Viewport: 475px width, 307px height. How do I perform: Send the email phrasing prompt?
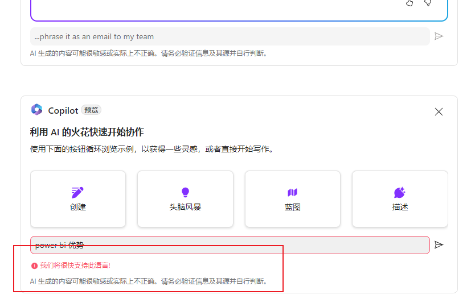(x=439, y=36)
